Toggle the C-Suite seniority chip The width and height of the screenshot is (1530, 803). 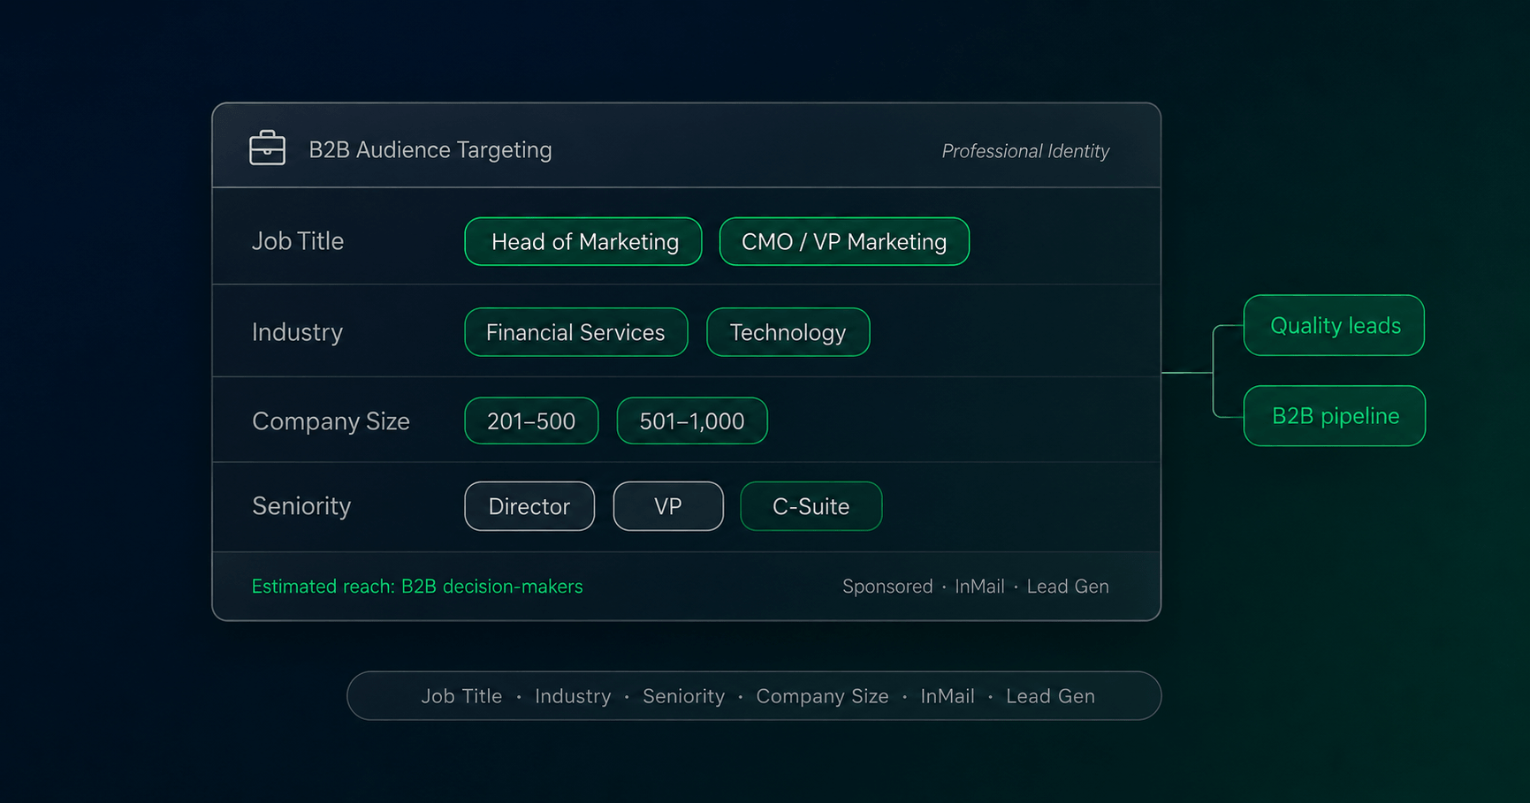point(811,506)
